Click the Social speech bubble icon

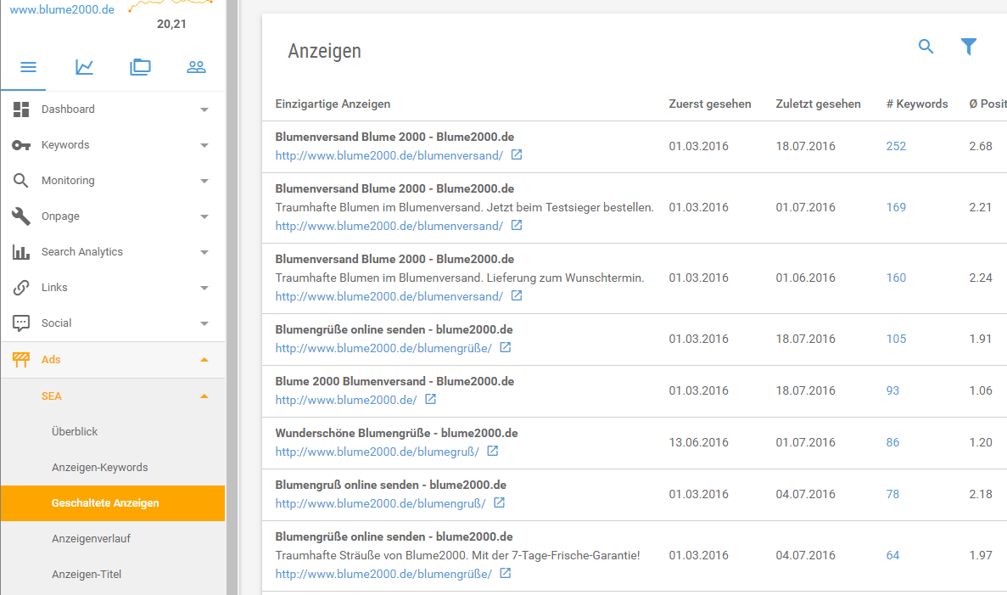(21, 323)
